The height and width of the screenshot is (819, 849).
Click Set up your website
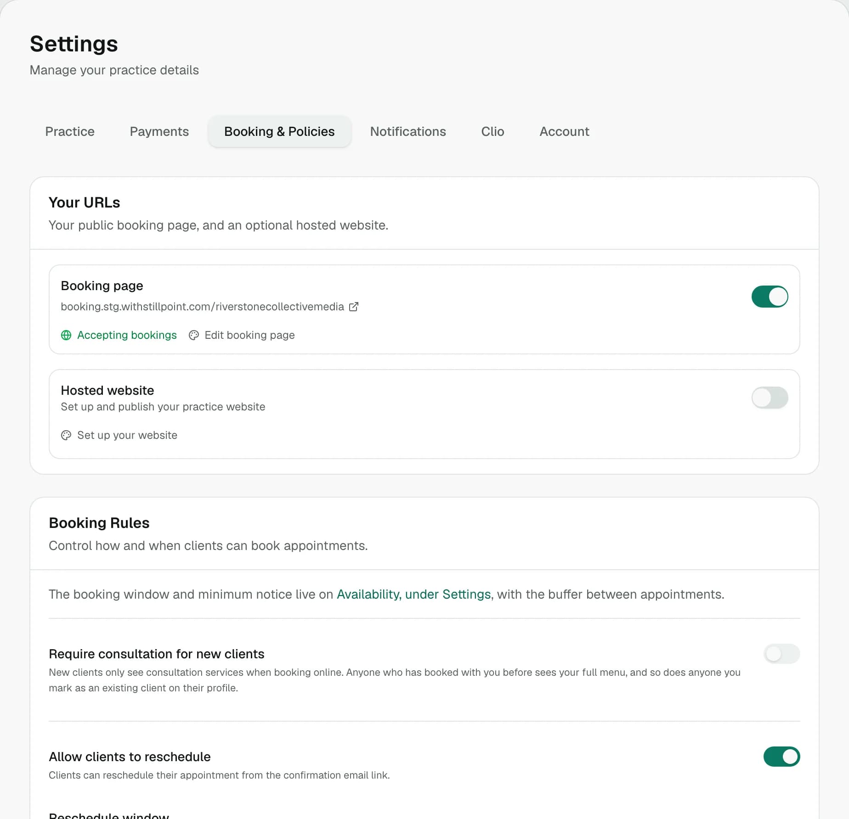tap(127, 435)
